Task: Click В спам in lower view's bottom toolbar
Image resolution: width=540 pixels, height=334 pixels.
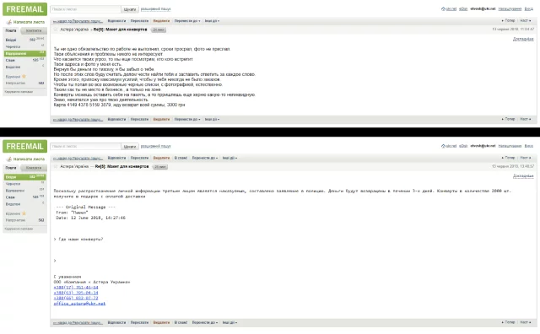Action: 181,323
